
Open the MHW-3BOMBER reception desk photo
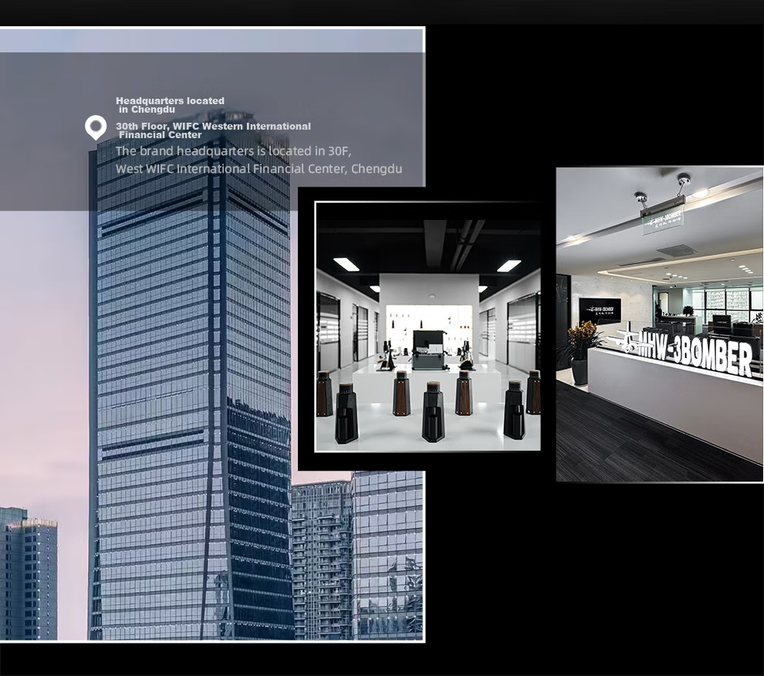(x=660, y=325)
